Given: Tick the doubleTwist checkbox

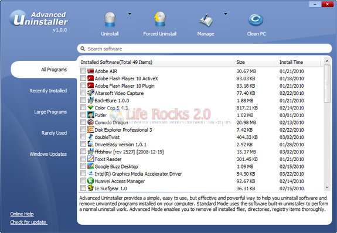Looking at the screenshot, I should pyautogui.click(x=83, y=136).
